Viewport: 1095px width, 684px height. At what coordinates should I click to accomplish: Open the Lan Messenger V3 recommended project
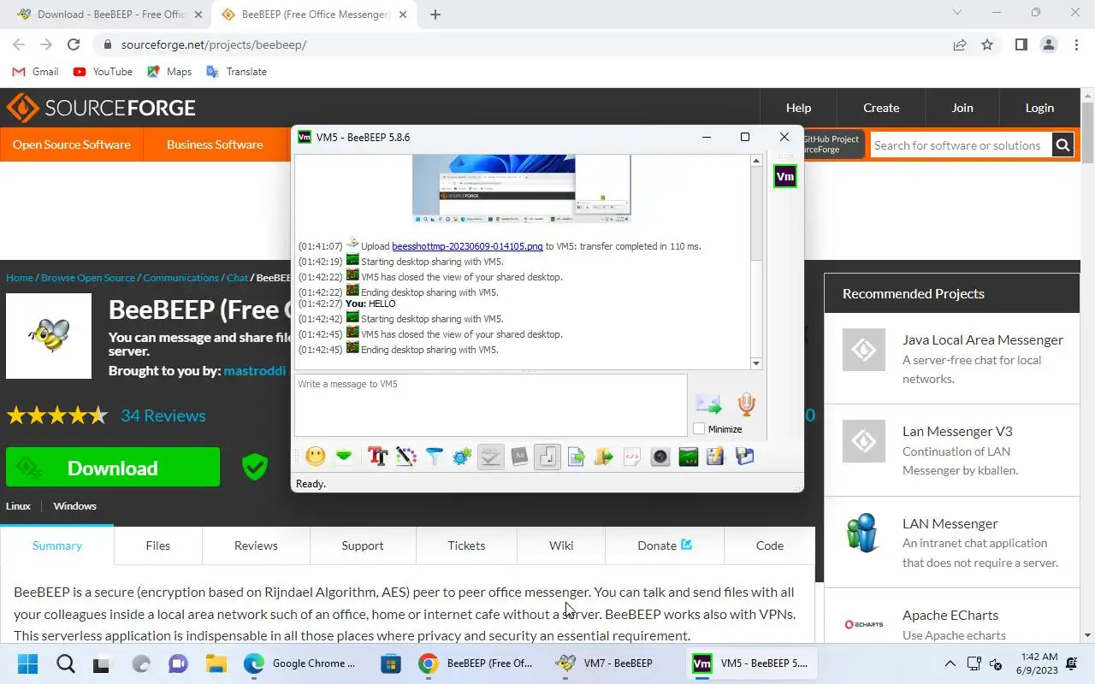(957, 431)
